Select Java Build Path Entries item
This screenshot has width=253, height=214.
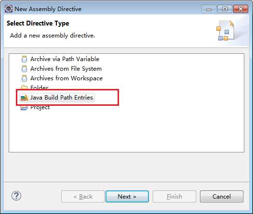click(62, 98)
